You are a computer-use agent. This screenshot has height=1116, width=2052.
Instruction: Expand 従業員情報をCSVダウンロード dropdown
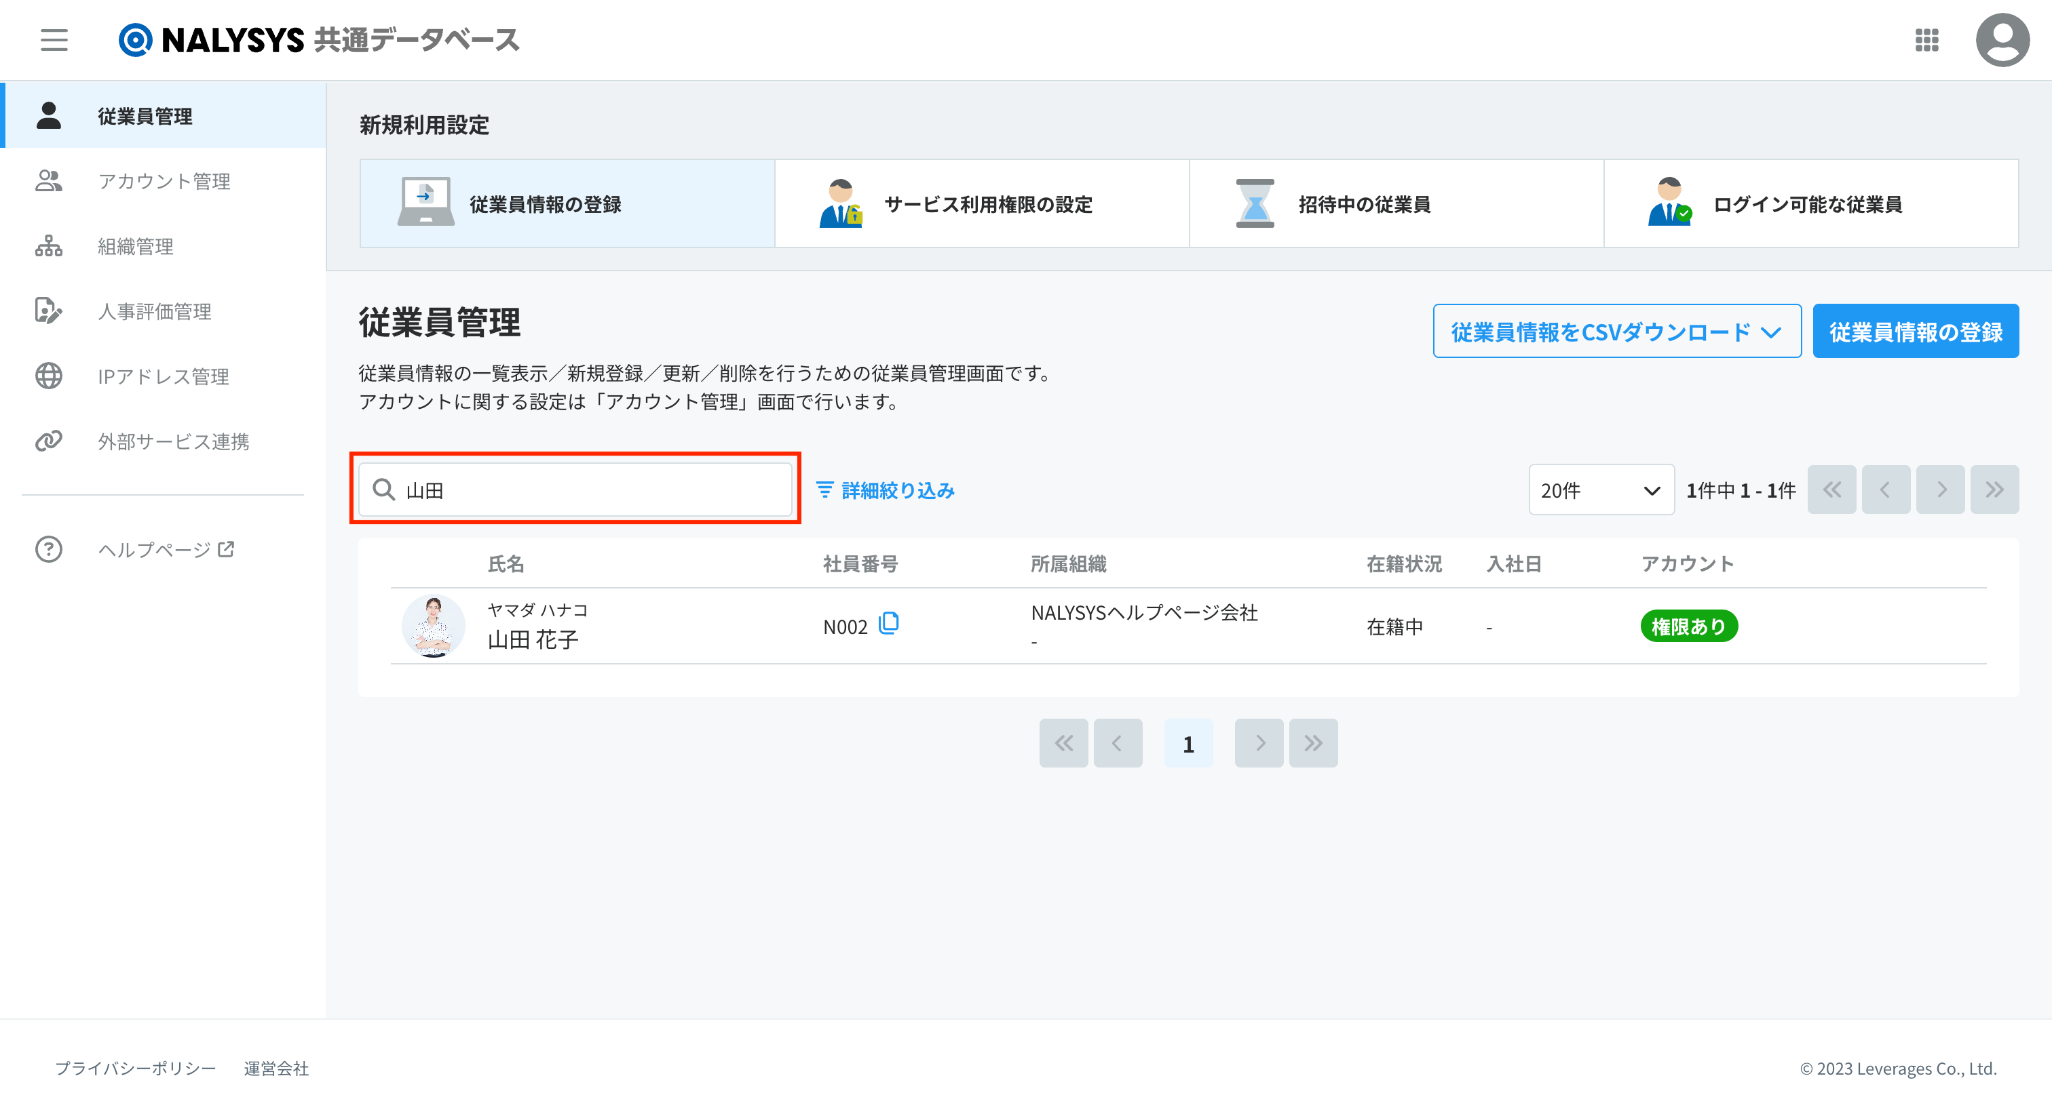point(1616,331)
